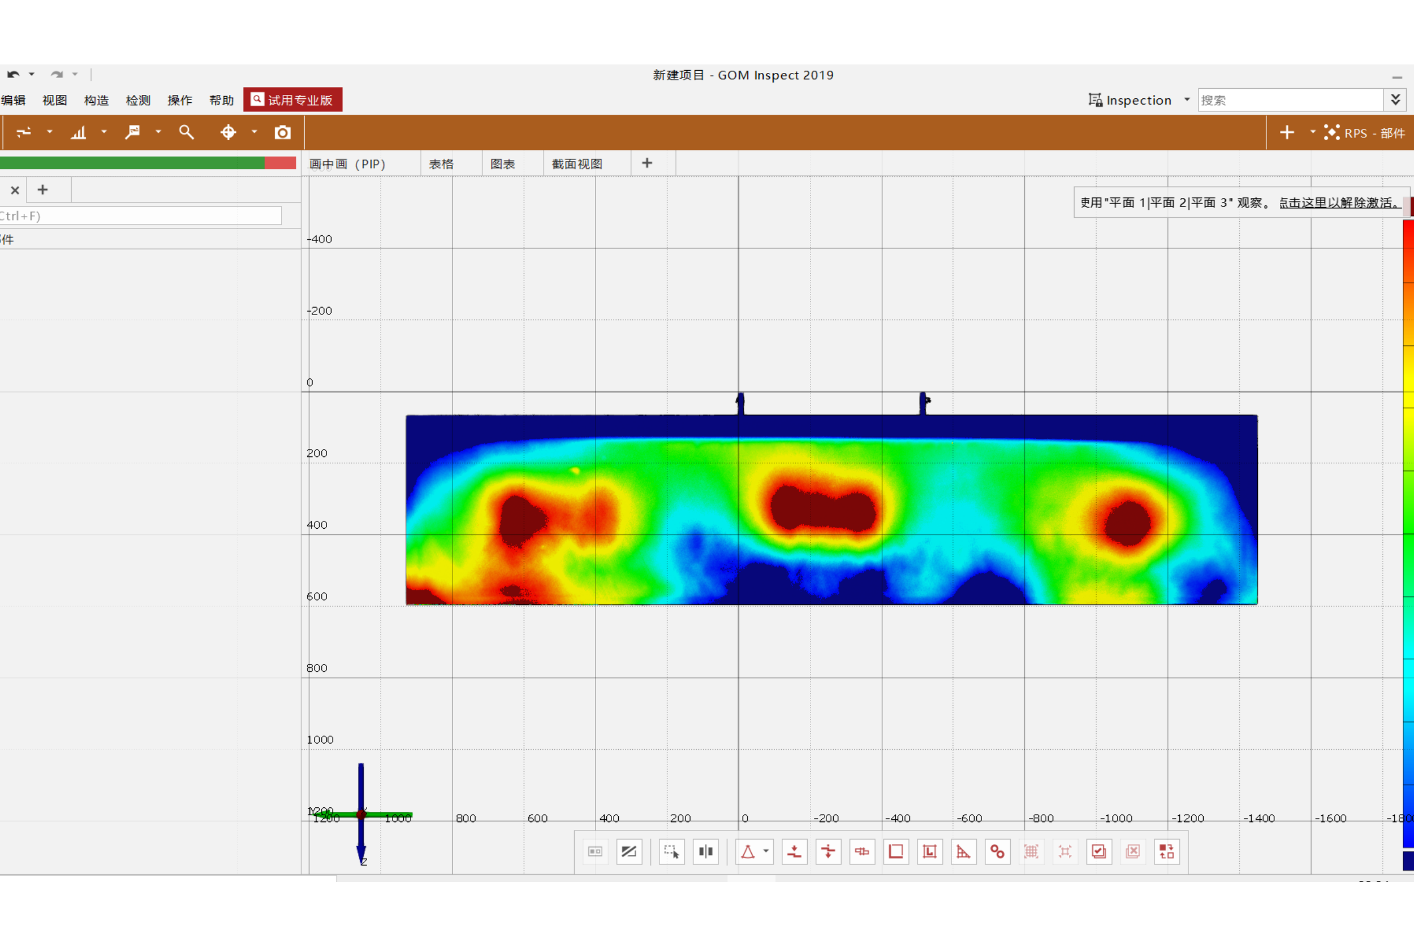Click the magnifier search icon in orange toolbar
Screen dimensions: 1414x942
pos(186,133)
